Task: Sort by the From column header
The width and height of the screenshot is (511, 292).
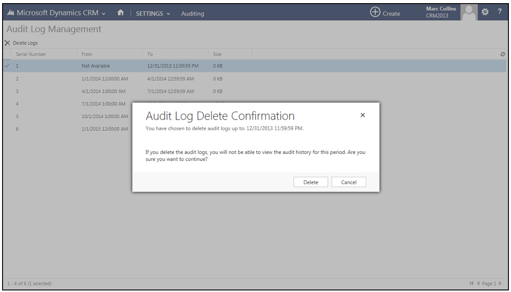Action: 87,54
